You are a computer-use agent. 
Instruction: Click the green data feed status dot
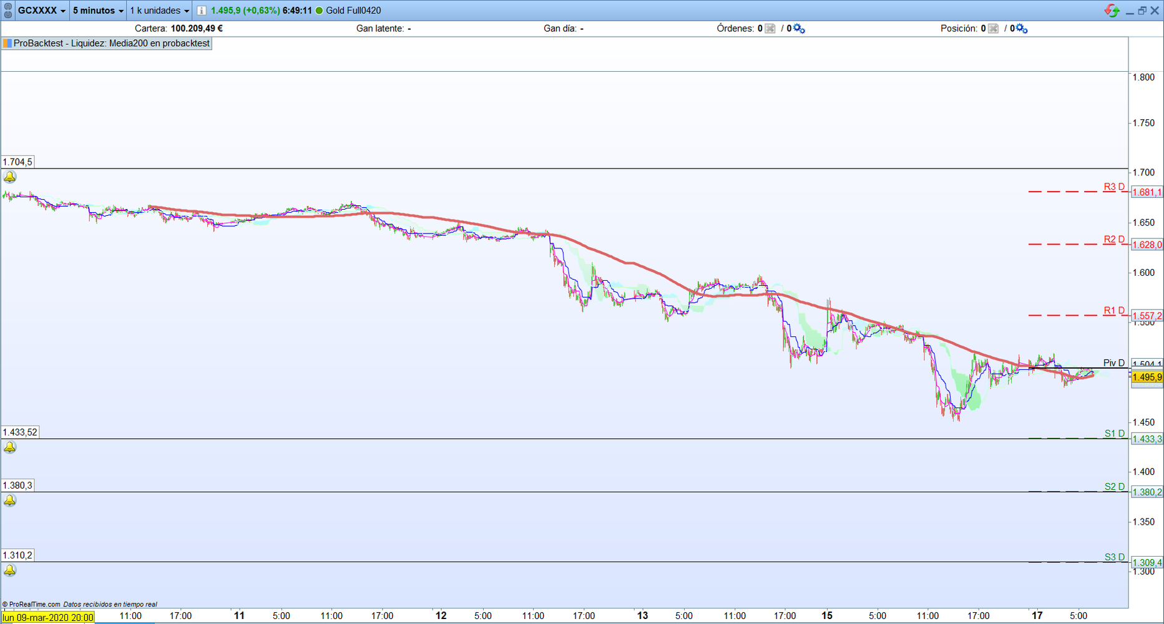pyautogui.click(x=318, y=10)
